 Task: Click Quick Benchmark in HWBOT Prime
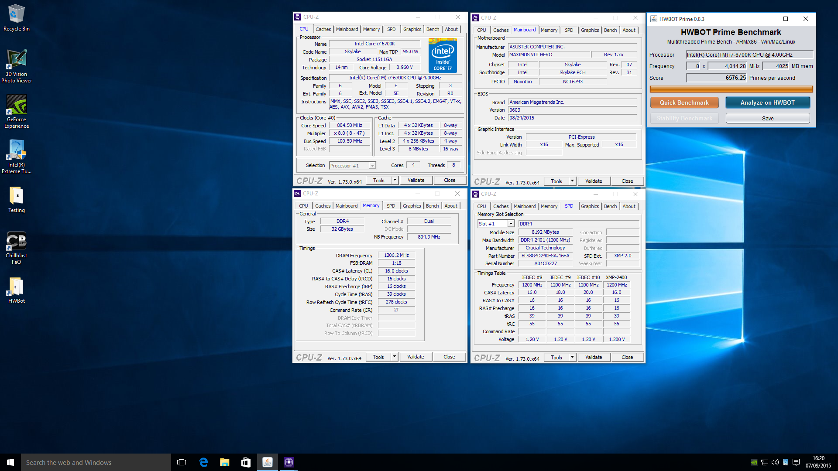pyautogui.click(x=684, y=102)
